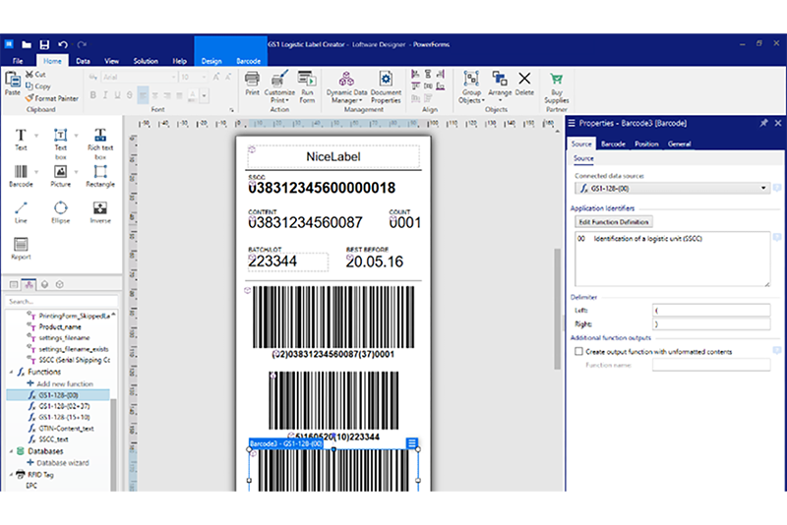Click the design canvas vertical scrollbar
This screenshot has height=525, width=787.
coord(557,309)
